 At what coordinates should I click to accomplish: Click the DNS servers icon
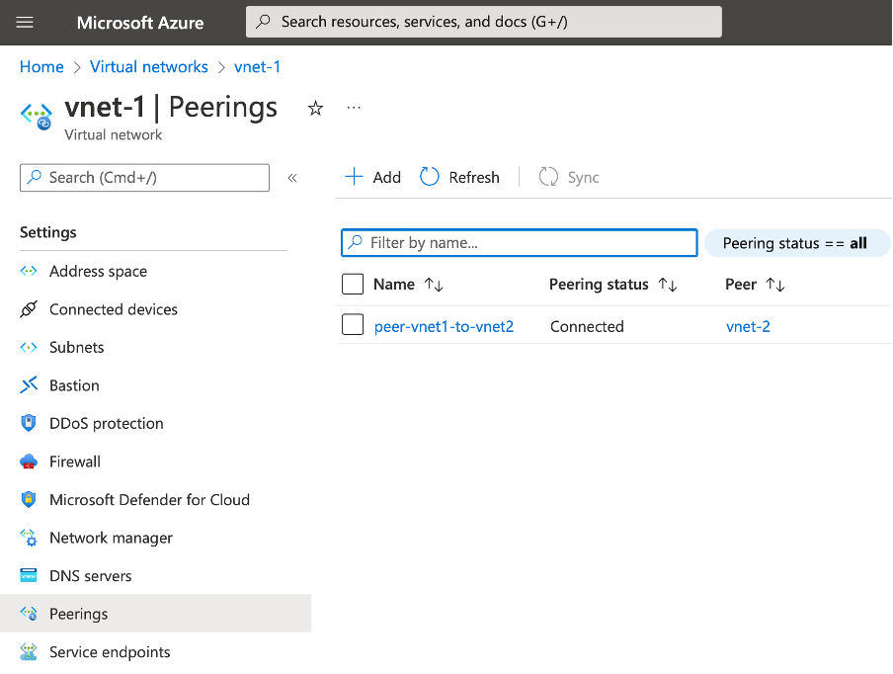click(29, 575)
